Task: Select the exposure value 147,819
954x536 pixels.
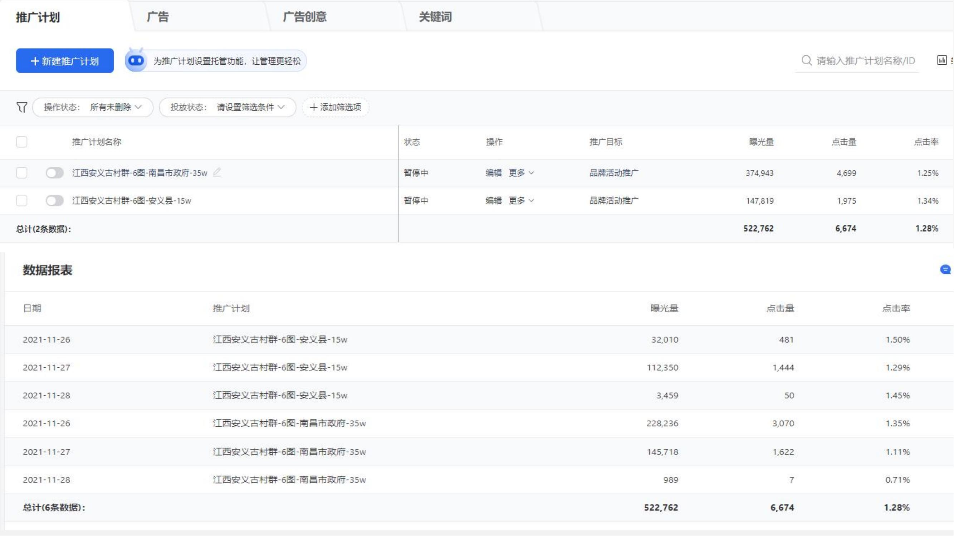Action: [x=759, y=200]
